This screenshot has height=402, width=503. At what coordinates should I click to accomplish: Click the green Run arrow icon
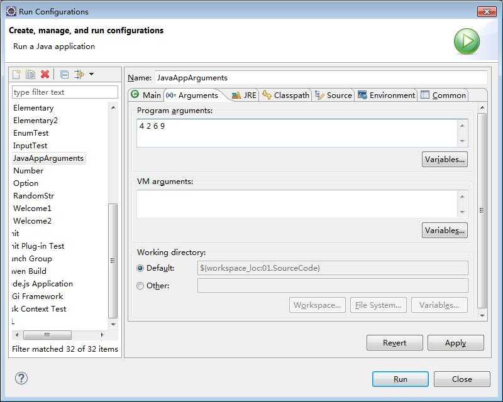[x=467, y=41]
